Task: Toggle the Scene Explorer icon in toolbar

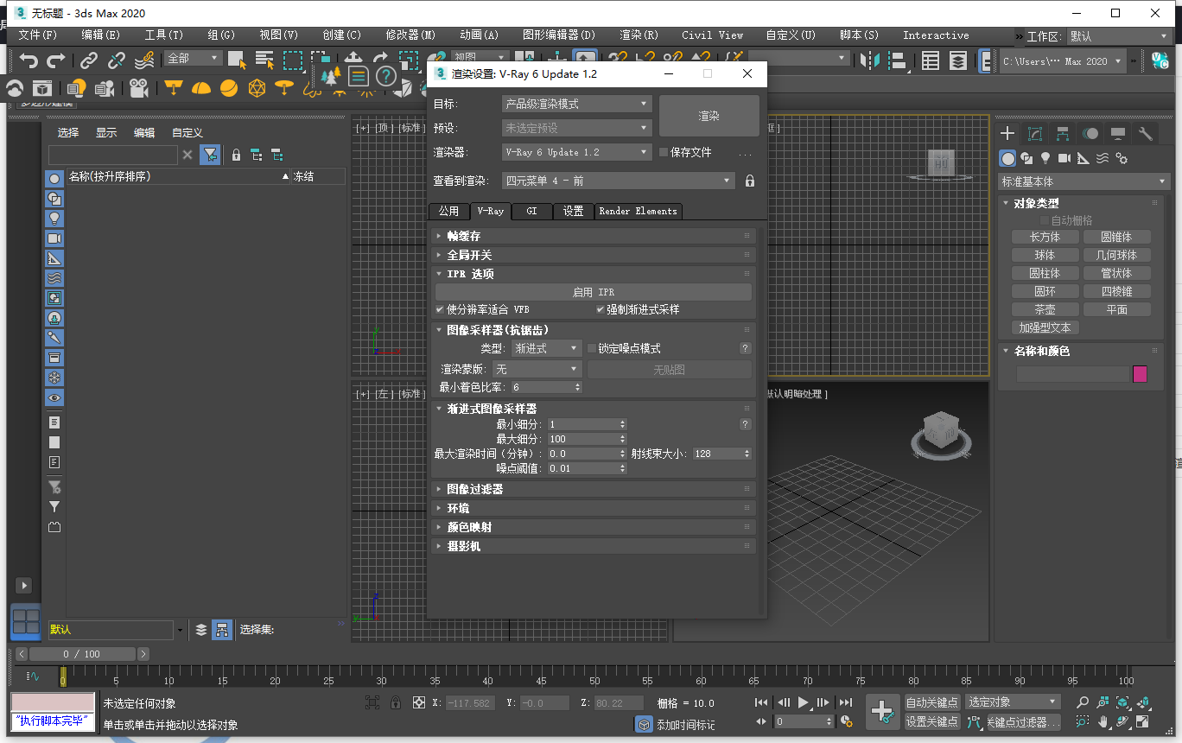Action: (x=930, y=60)
